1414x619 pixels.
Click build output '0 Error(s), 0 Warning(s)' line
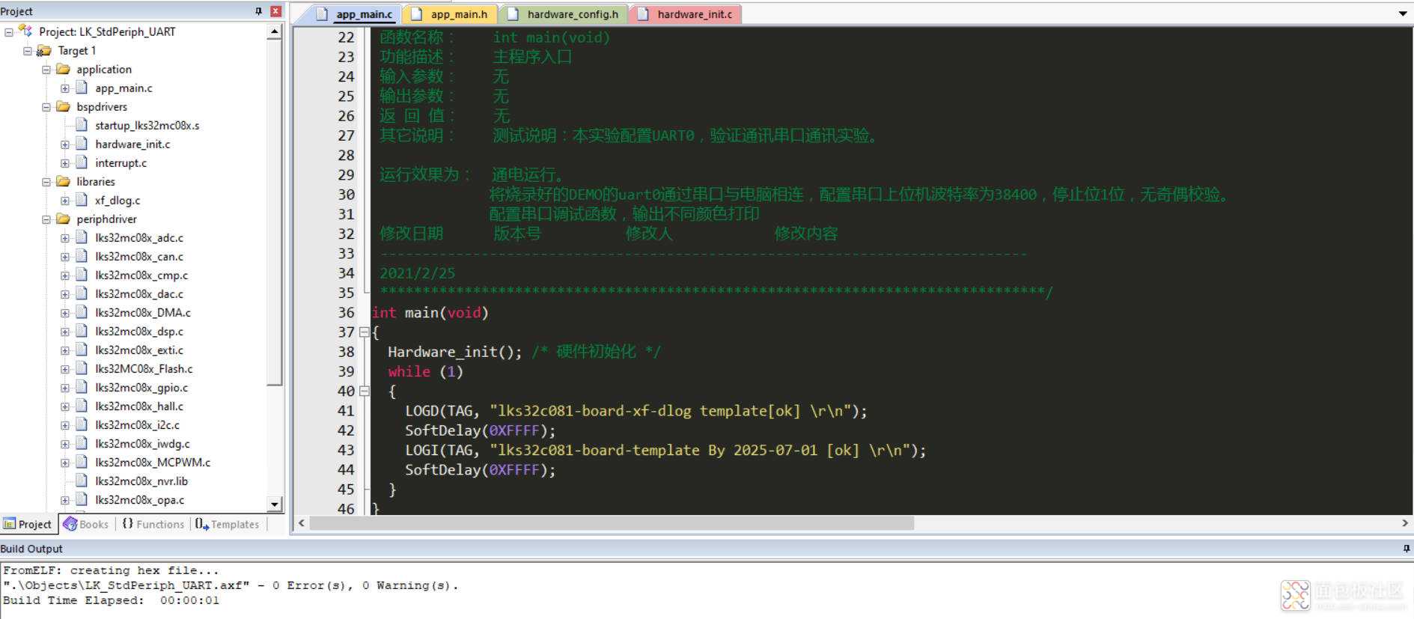coord(231,585)
